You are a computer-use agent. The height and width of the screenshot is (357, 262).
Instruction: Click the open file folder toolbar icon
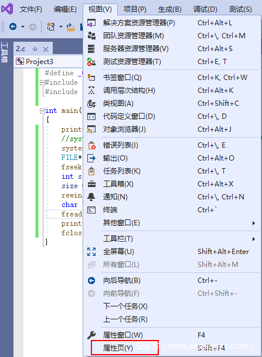coord(70,27)
